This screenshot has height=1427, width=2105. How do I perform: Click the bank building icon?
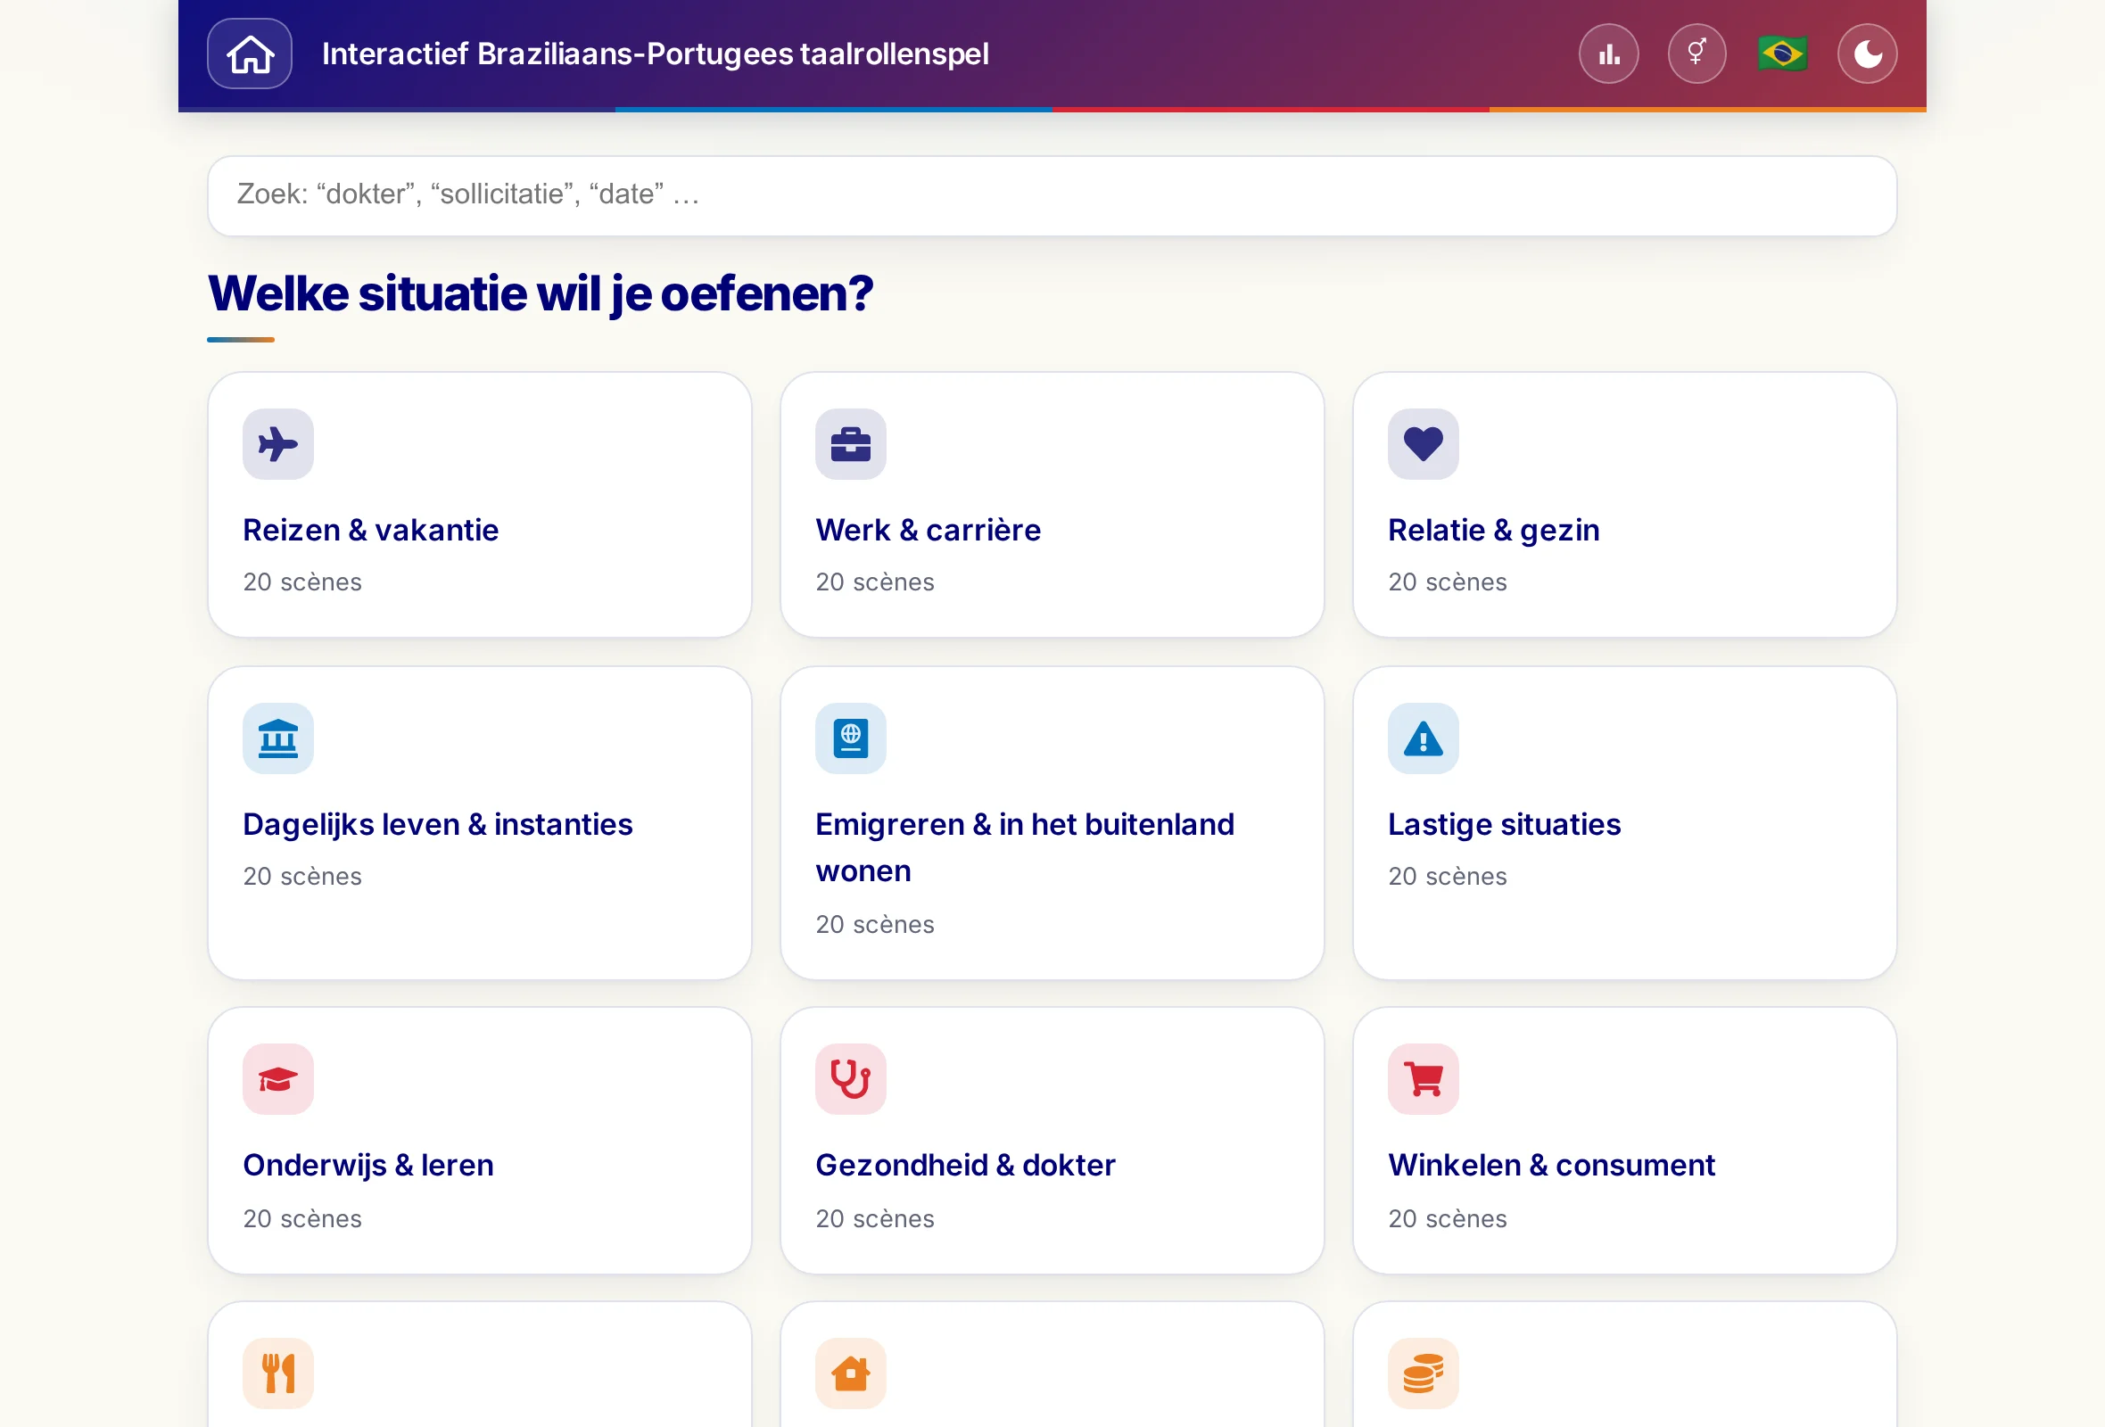(278, 738)
